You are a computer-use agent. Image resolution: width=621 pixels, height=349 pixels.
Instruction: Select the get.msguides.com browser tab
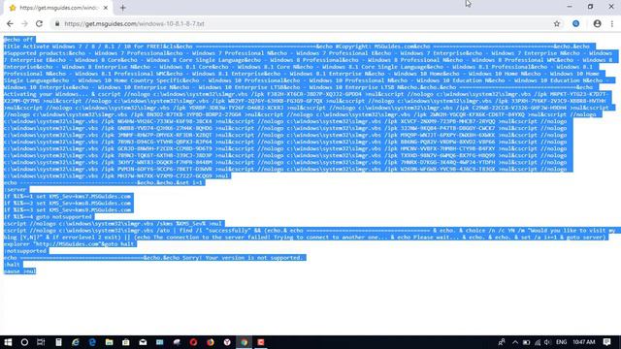tap(58, 8)
